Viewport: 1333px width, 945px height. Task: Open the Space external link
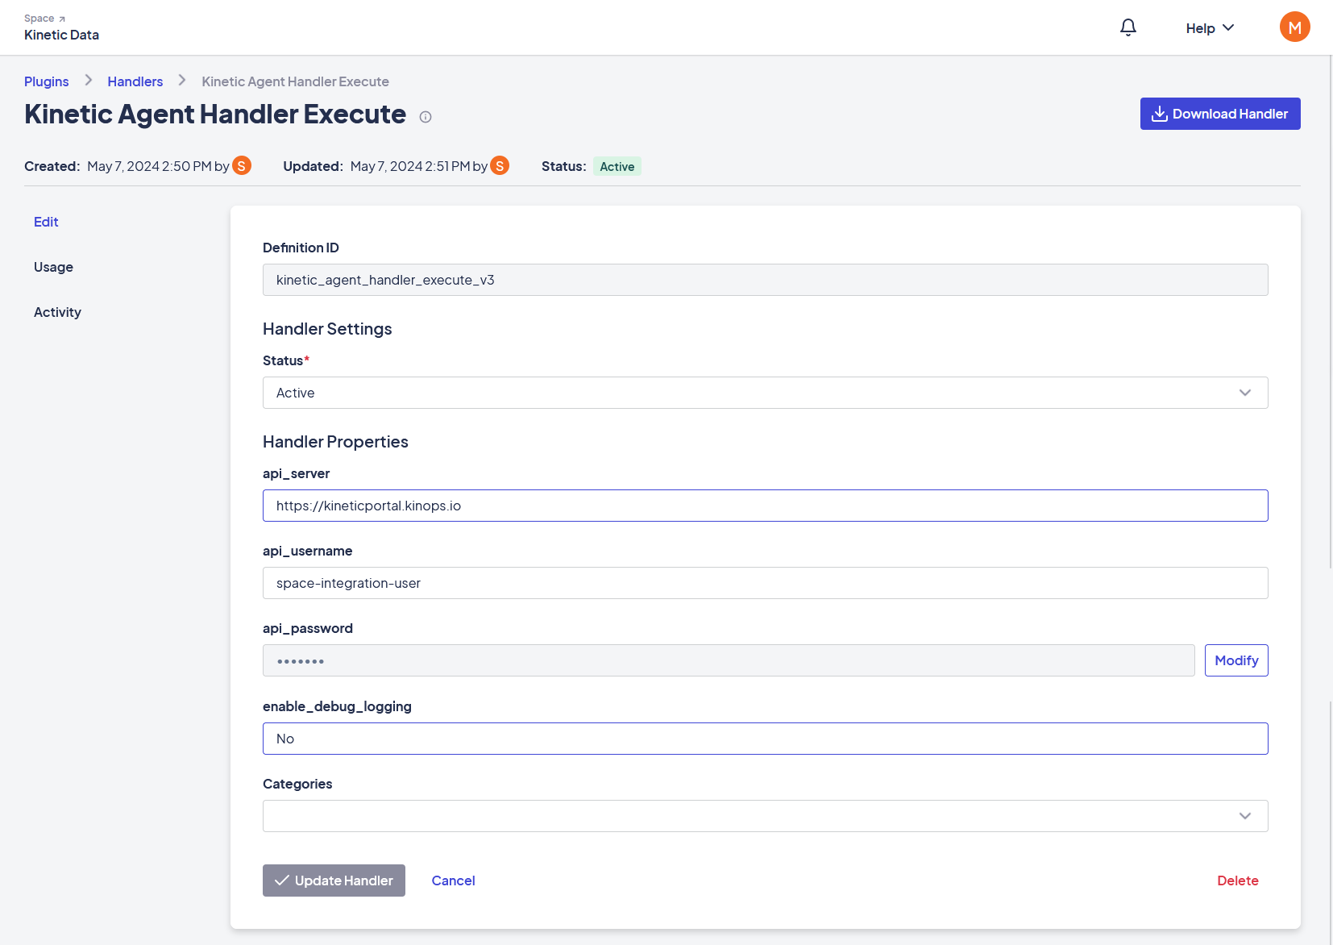(45, 19)
